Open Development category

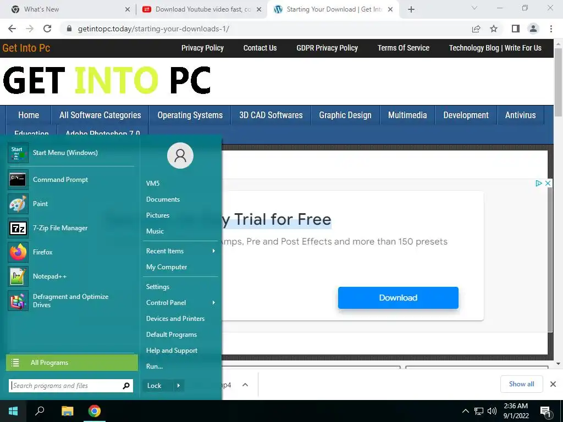point(466,115)
